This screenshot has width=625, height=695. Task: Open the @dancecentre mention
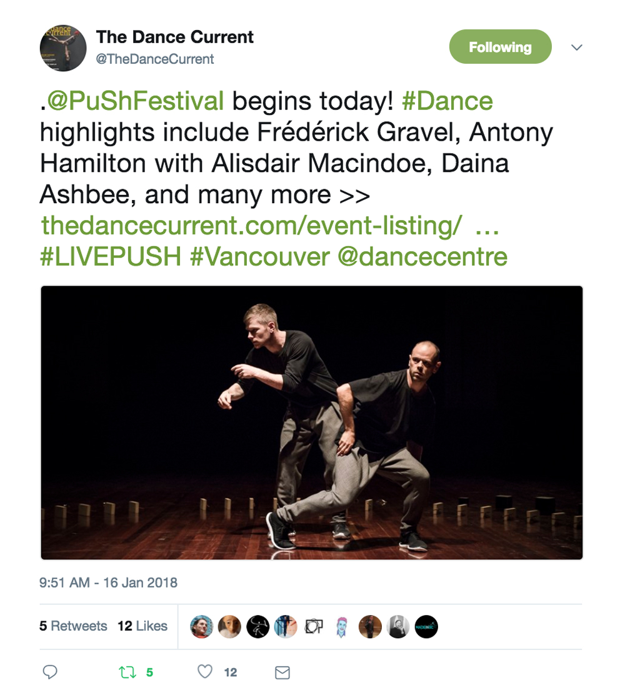pos(422,257)
